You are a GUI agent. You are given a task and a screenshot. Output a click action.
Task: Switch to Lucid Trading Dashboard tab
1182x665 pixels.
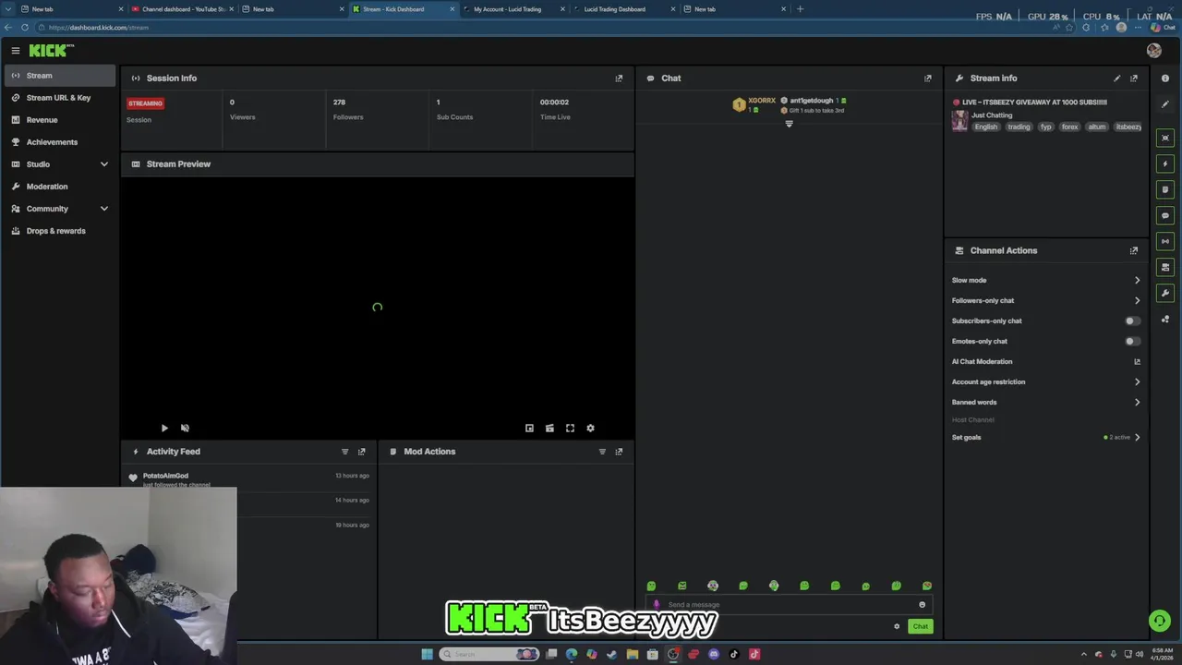coord(623,9)
